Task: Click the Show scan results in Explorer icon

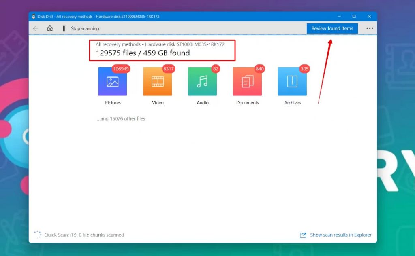Action: [303, 235]
